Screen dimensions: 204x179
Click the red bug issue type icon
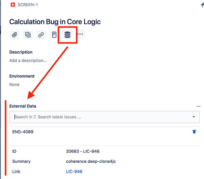13,5
